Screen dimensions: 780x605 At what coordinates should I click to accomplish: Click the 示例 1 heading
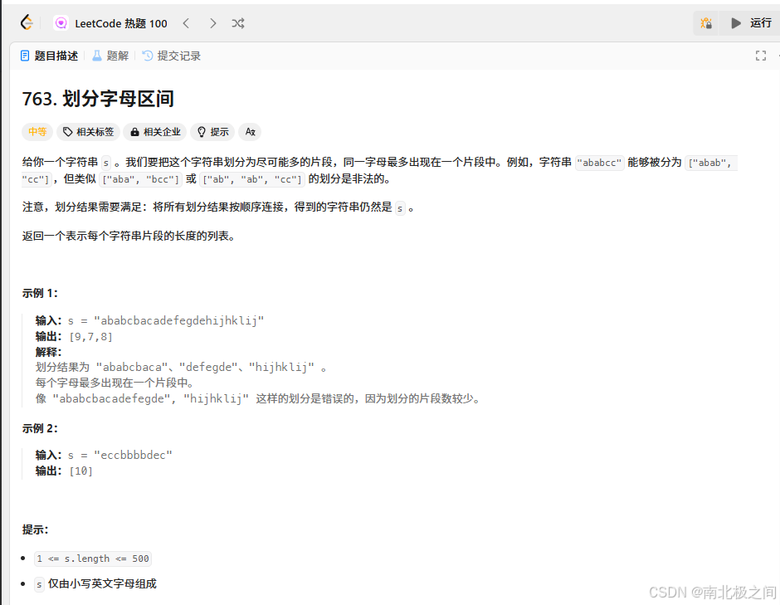click(40, 293)
